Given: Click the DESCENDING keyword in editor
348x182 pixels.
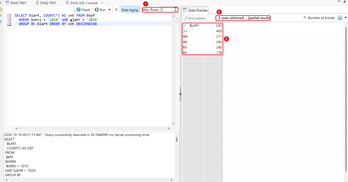Looking at the screenshot, I should click(87, 24).
